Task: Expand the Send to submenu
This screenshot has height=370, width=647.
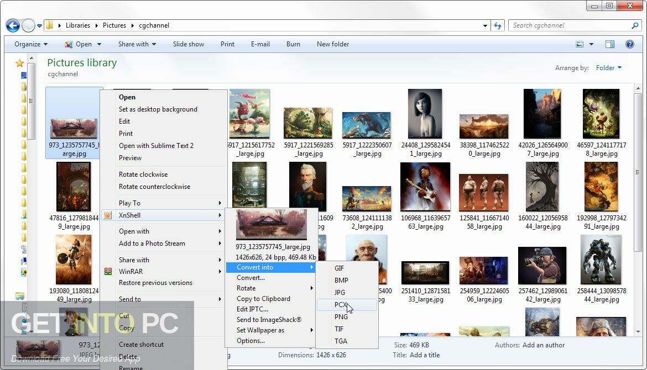Action: click(x=164, y=299)
